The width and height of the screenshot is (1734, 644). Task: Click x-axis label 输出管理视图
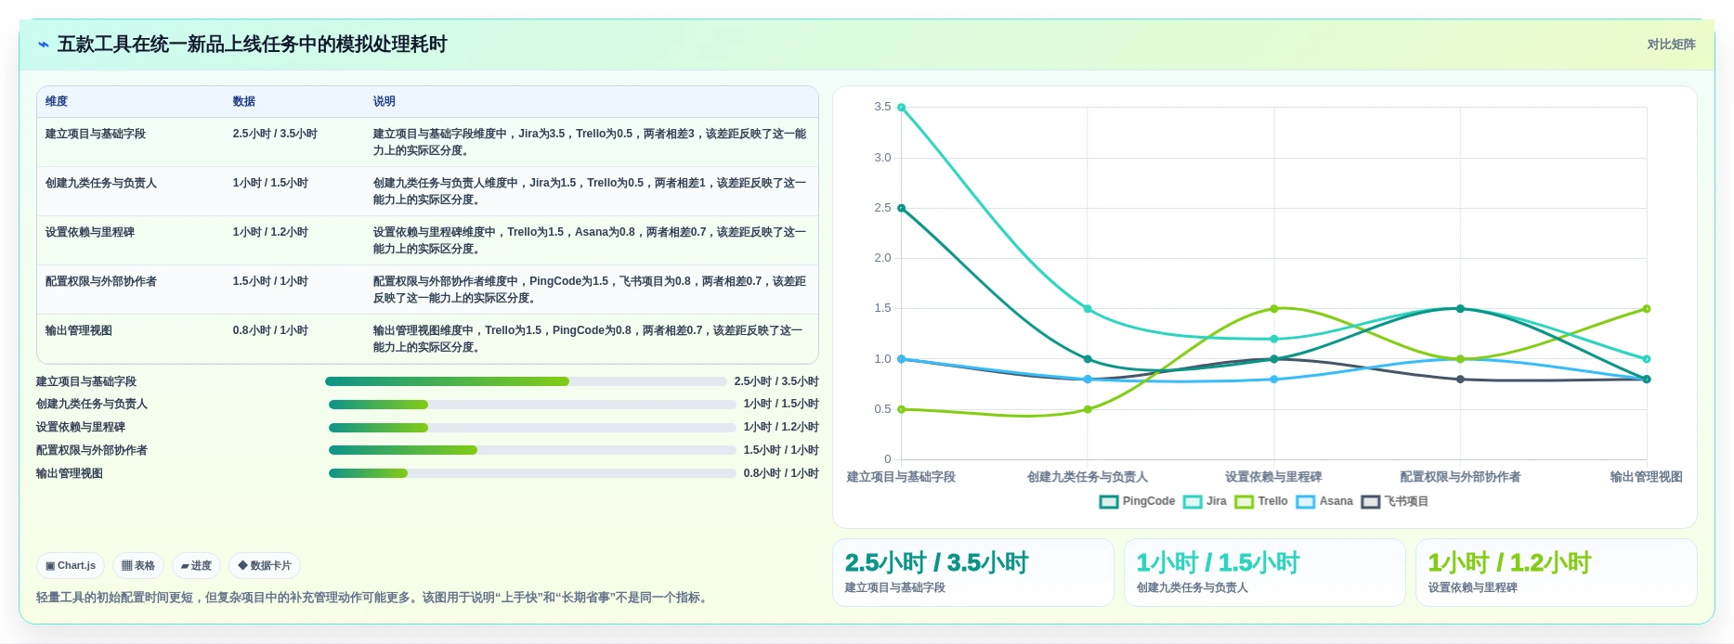tap(1646, 477)
